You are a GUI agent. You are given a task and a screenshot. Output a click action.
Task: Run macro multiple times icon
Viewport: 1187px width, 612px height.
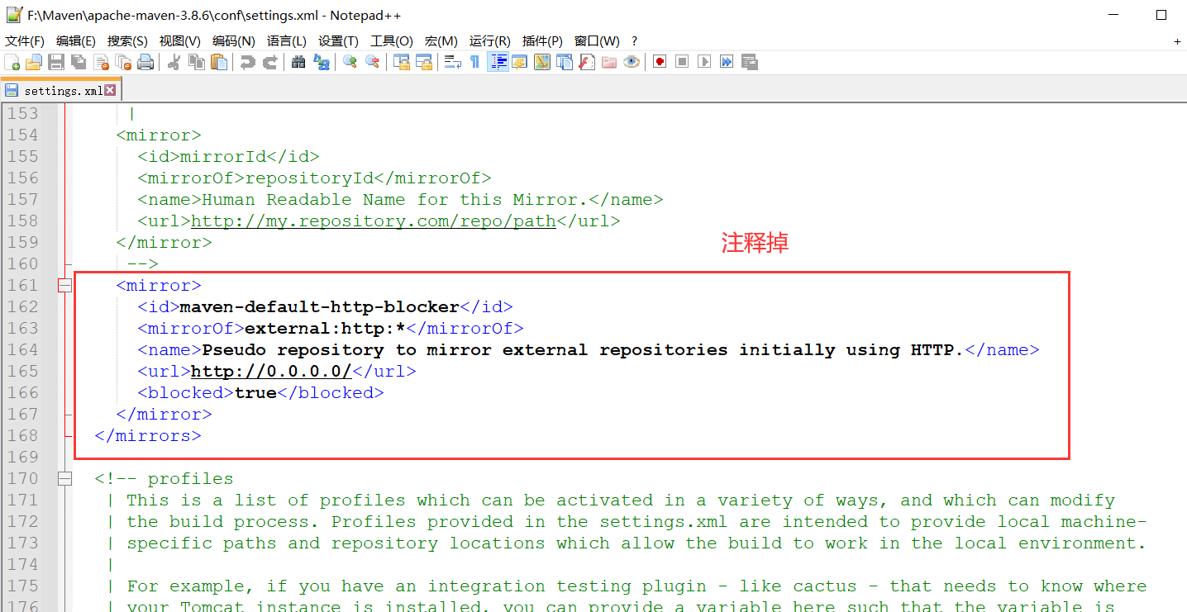[727, 62]
